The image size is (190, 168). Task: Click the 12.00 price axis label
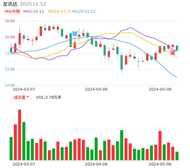[10, 85]
